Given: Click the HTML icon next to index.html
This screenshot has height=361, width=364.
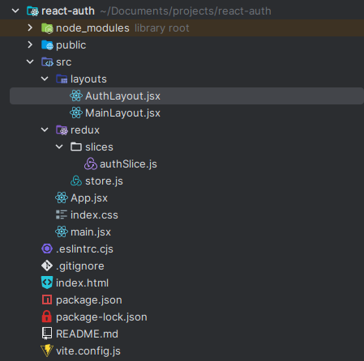Looking at the screenshot, I should (47, 282).
